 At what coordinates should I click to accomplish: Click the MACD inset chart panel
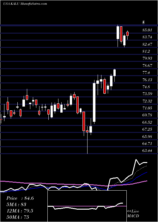(87, 206)
